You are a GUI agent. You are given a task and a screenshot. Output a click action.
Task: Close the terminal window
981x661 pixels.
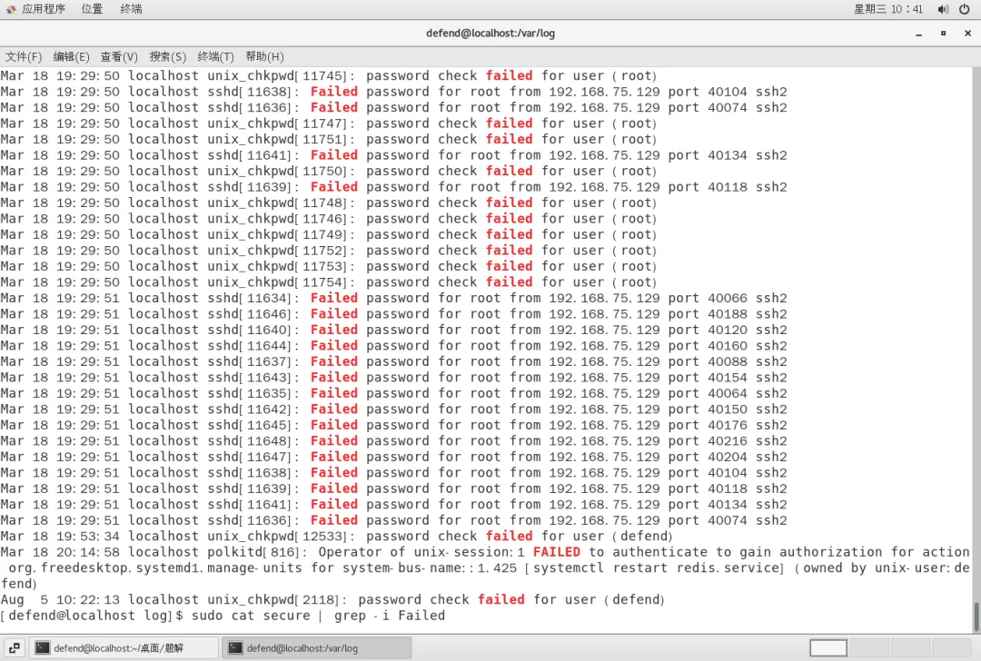(967, 34)
